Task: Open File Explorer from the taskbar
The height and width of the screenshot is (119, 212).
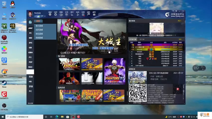Action: click(62, 117)
